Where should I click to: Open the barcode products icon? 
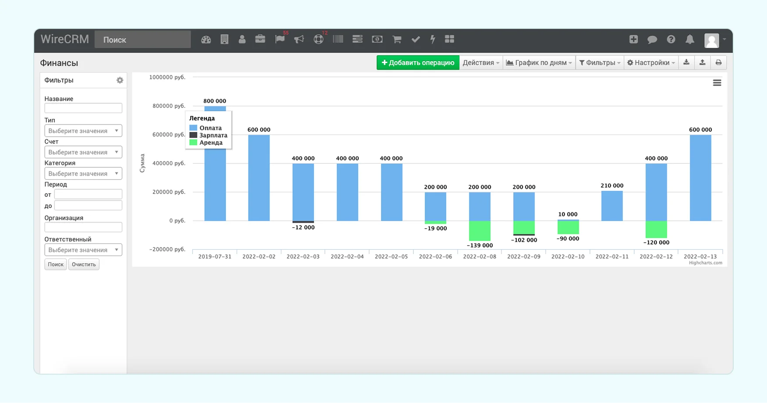click(x=338, y=39)
